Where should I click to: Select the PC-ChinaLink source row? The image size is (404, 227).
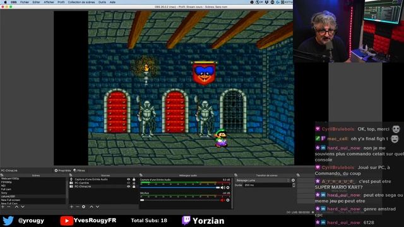click(x=103, y=187)
